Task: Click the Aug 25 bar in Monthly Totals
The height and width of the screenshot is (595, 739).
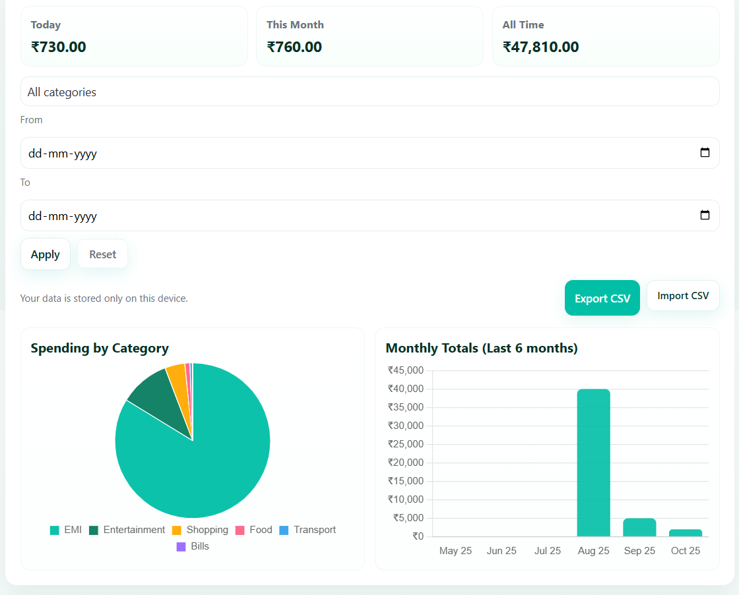Action: [593, 461]
